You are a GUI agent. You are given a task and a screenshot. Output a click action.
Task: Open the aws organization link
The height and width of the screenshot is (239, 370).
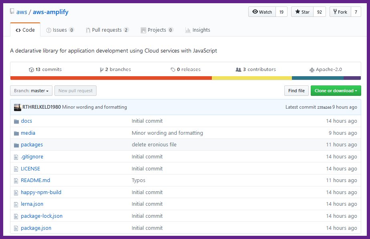tap(22, 12)
